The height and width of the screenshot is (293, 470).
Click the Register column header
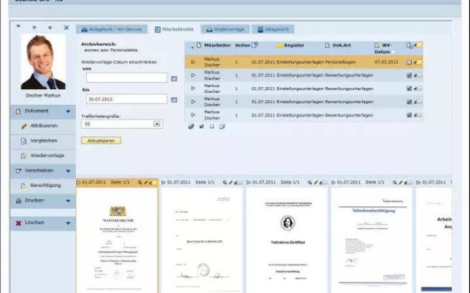click(294, 46)
